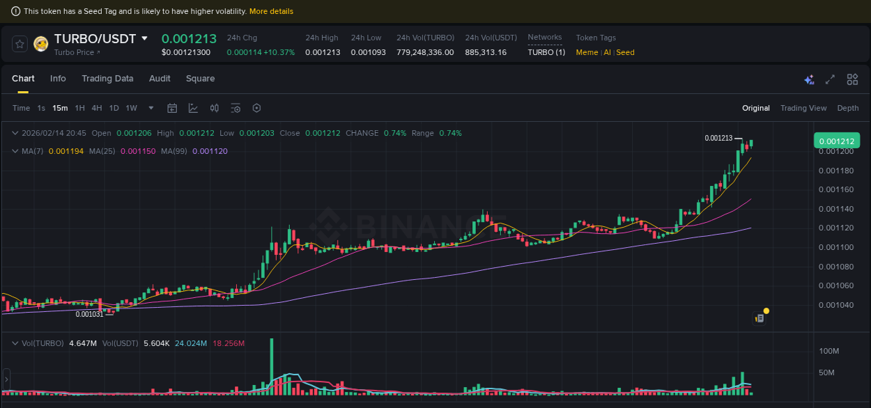Viewport: 871px width, 408px height.
Task: Open the extra timeframes dropdown arrow
Action: [x=151, y=108]
